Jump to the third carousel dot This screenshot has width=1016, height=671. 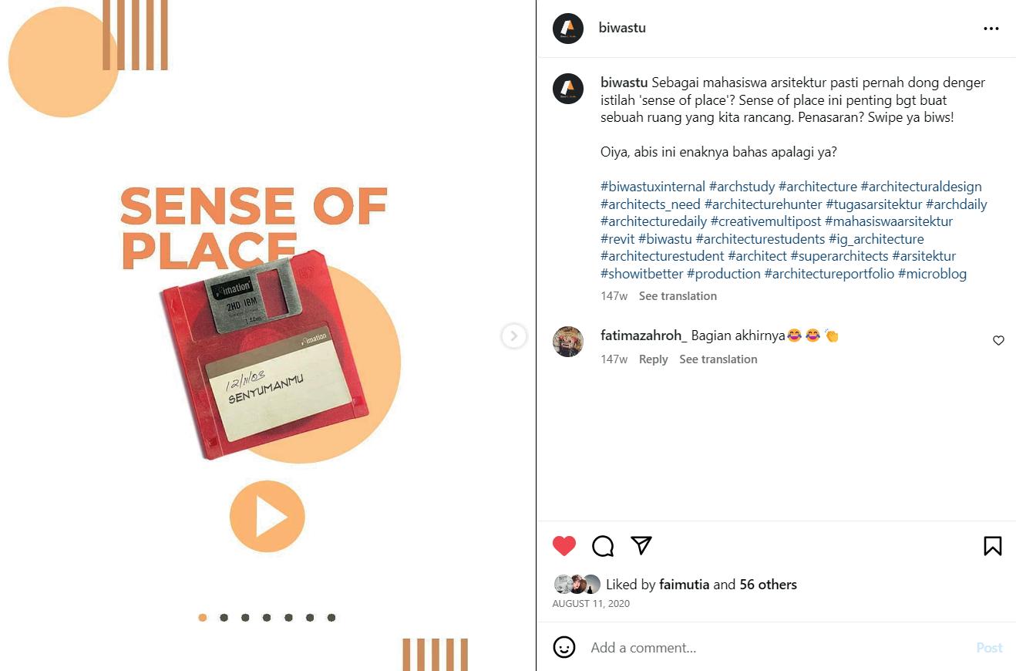coord(245,618)
